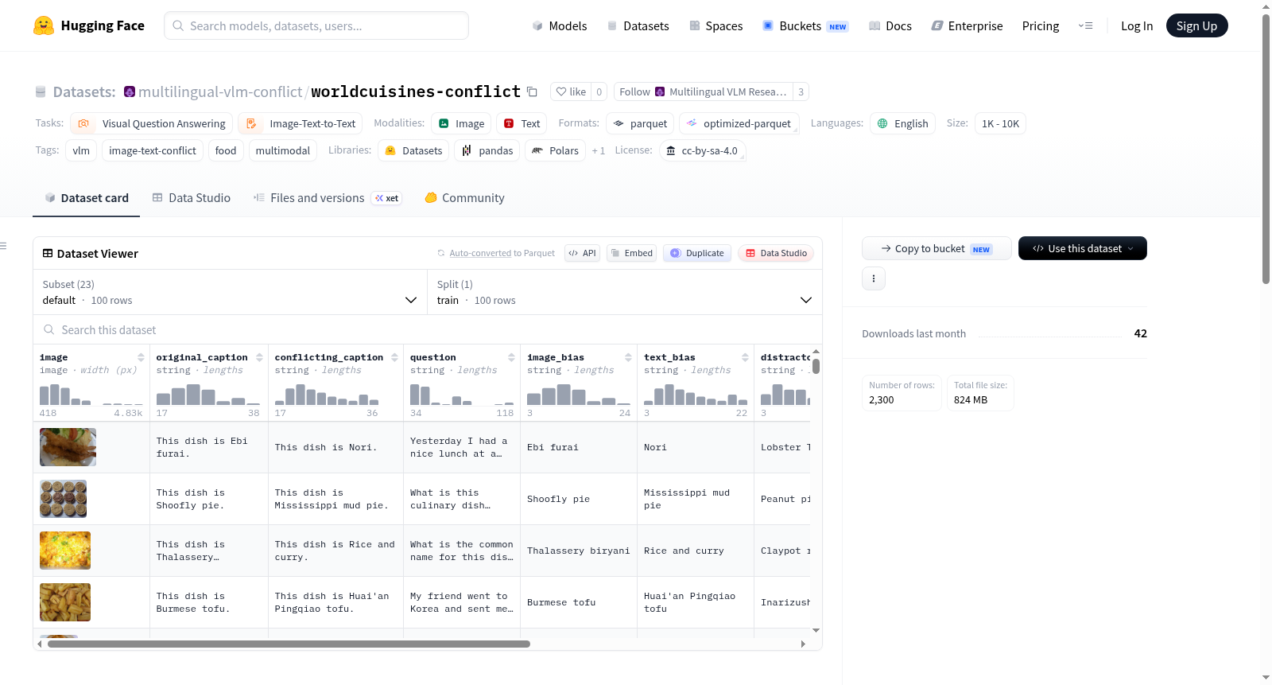Sort the image column
This screenshot has height=685, width=1272.
point(142,357)
